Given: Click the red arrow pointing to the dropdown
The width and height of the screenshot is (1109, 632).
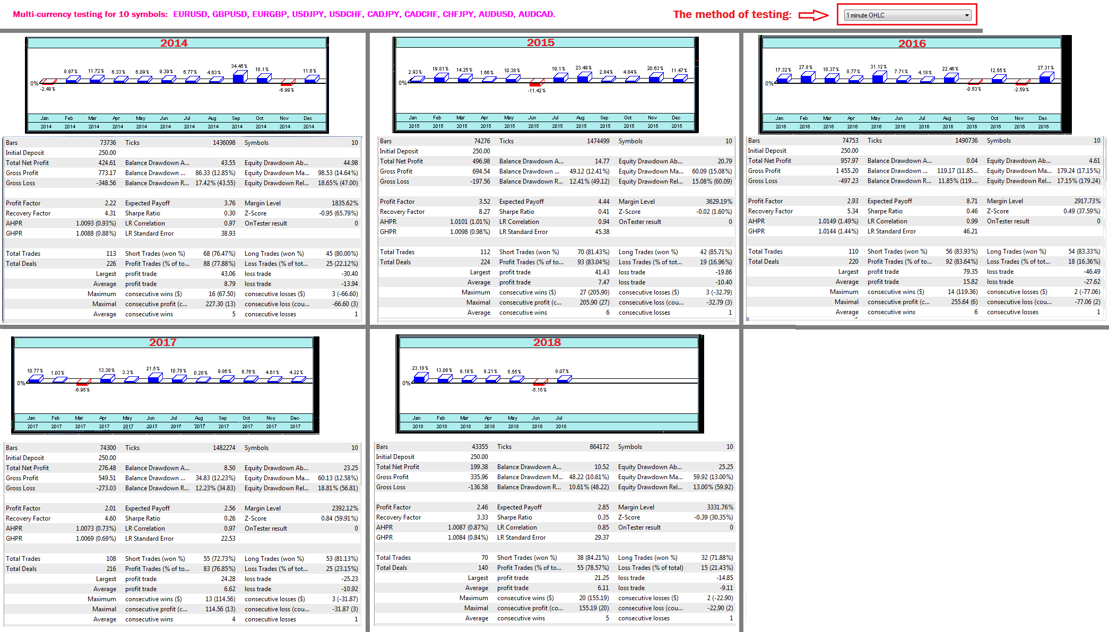Looking at the screenshot, I should click(x=813, y=15).
